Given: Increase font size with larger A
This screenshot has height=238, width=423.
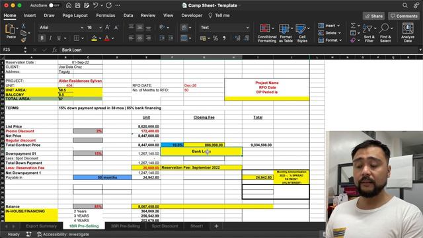Looking at the screenshot, I should click(107, 28).
